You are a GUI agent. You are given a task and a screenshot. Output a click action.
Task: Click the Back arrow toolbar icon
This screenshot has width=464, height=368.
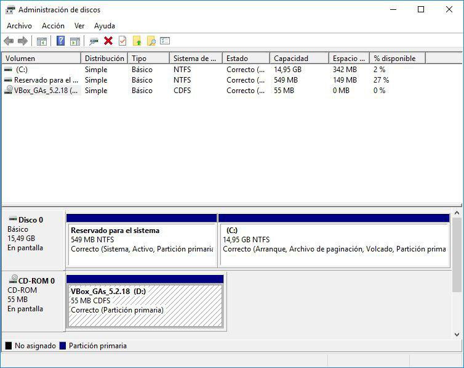9,41
